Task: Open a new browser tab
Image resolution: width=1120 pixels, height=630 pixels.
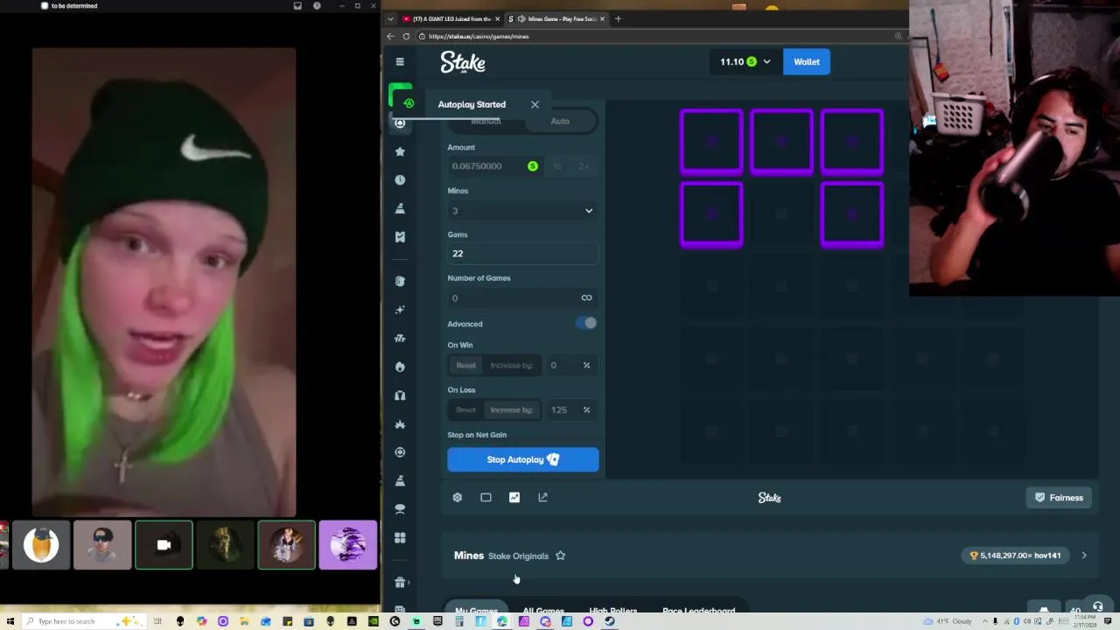Action: pyautogui.click(x=618, y=18)
